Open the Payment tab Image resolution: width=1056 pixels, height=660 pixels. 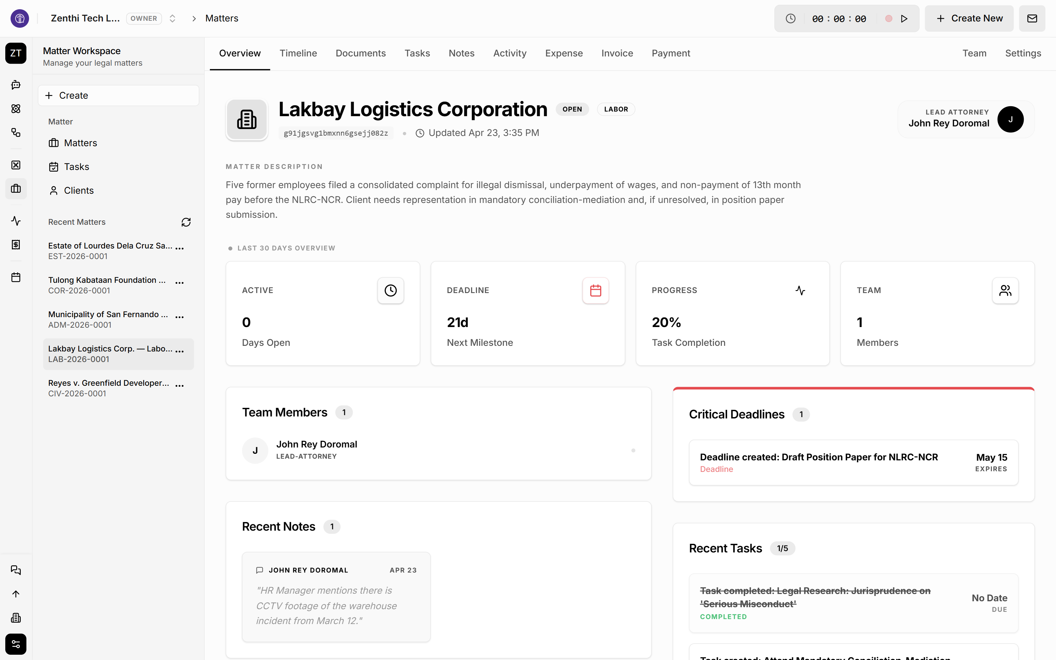pos(671,53)
